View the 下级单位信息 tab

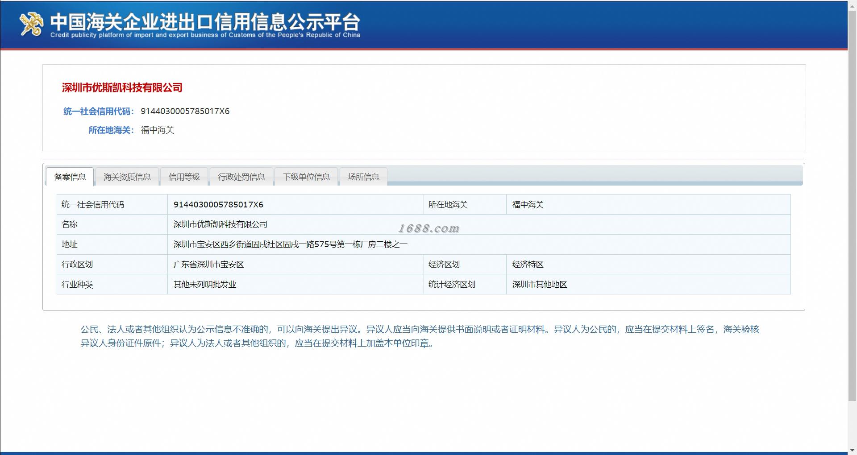pos(306,177)
